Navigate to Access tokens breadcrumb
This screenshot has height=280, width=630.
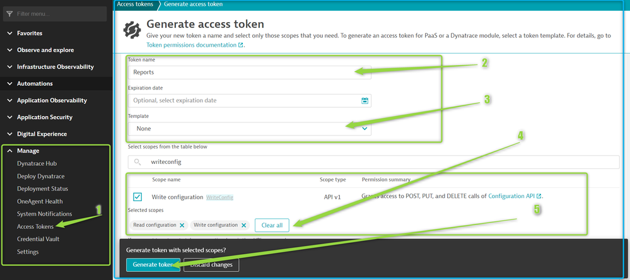pos(135,4)
